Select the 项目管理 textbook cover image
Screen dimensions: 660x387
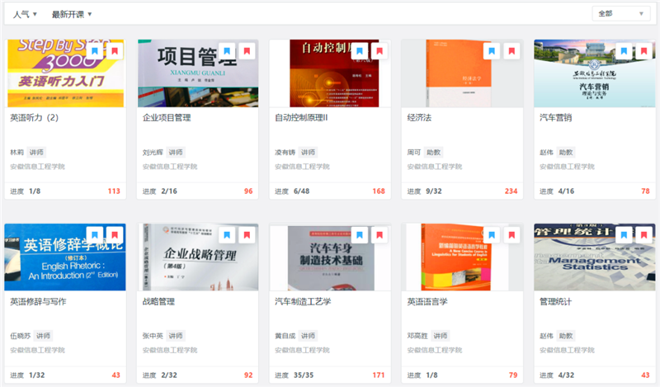(x=198, y=73)
